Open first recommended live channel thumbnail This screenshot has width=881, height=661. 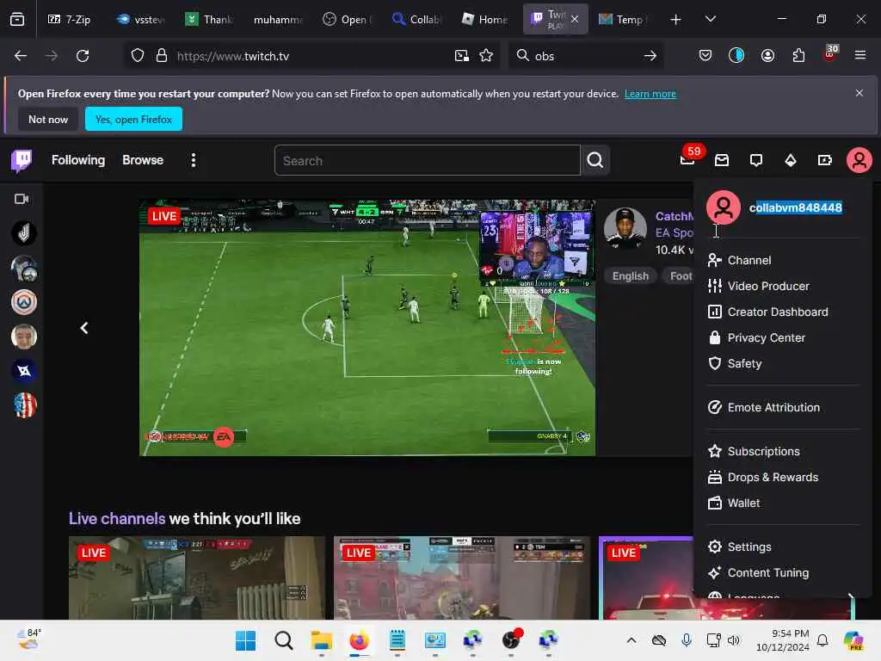[x=197, y=578]
